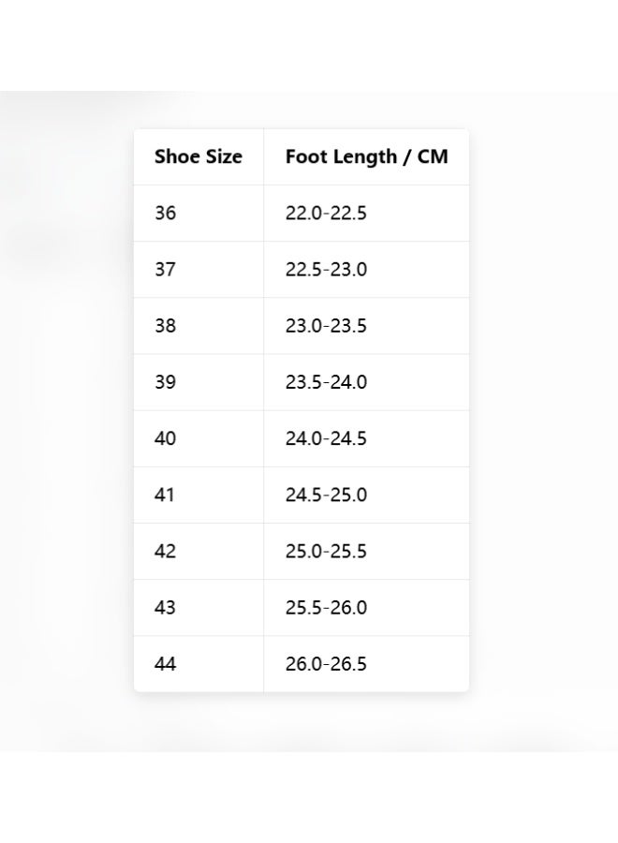Click the 22.0-22.5 foot length value
The image size is (618, 843).
click(x=326, y=213)
